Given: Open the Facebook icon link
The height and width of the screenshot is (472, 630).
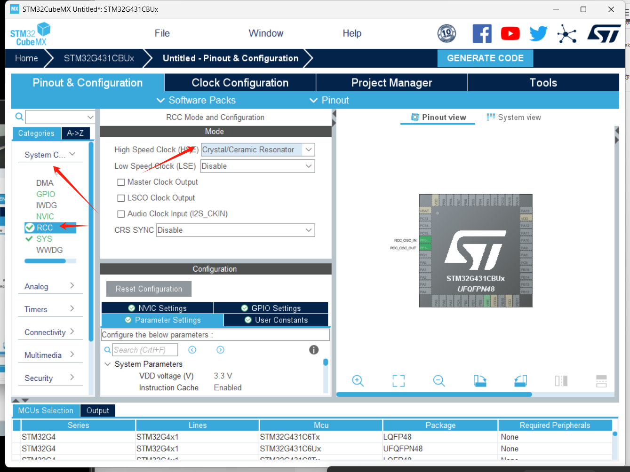Looking at the screenshot, I should [x=482, y=34].
